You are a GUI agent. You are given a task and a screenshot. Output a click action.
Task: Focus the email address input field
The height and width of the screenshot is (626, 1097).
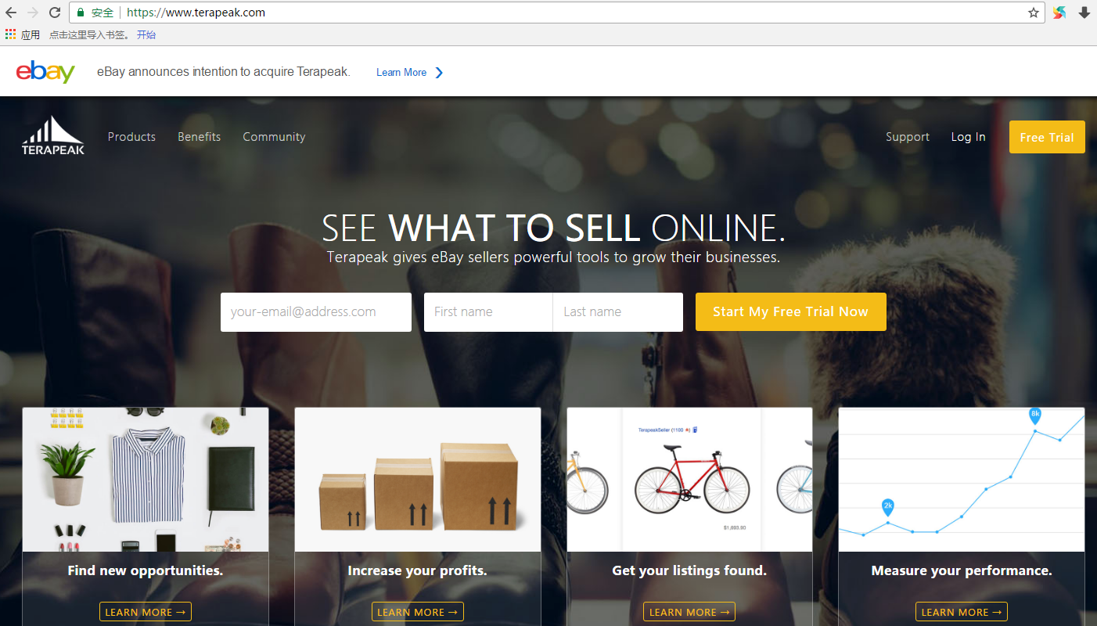pyautogui.click(x=316, y=312)
